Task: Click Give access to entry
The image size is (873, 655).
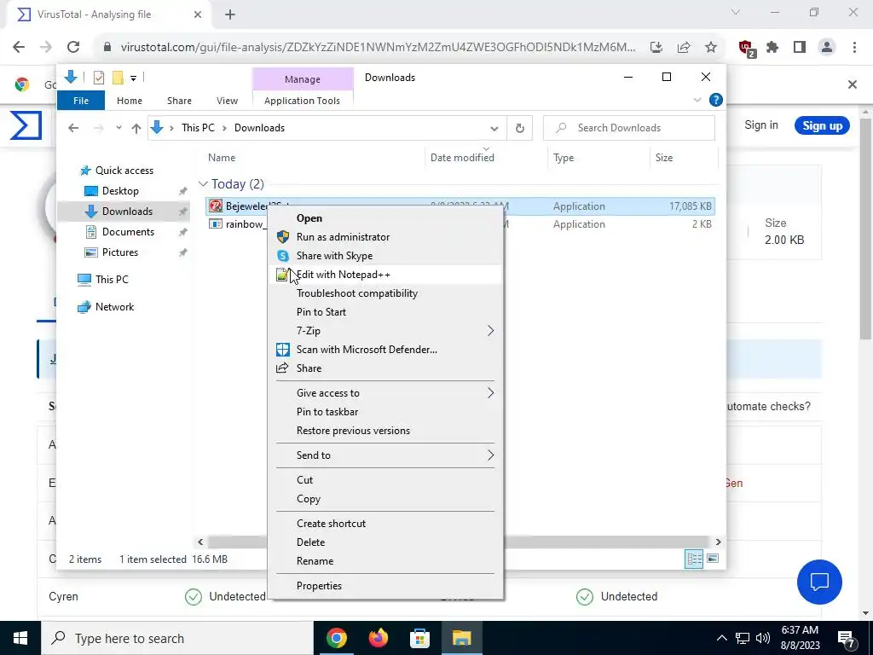Action: [x=385, y=393]
